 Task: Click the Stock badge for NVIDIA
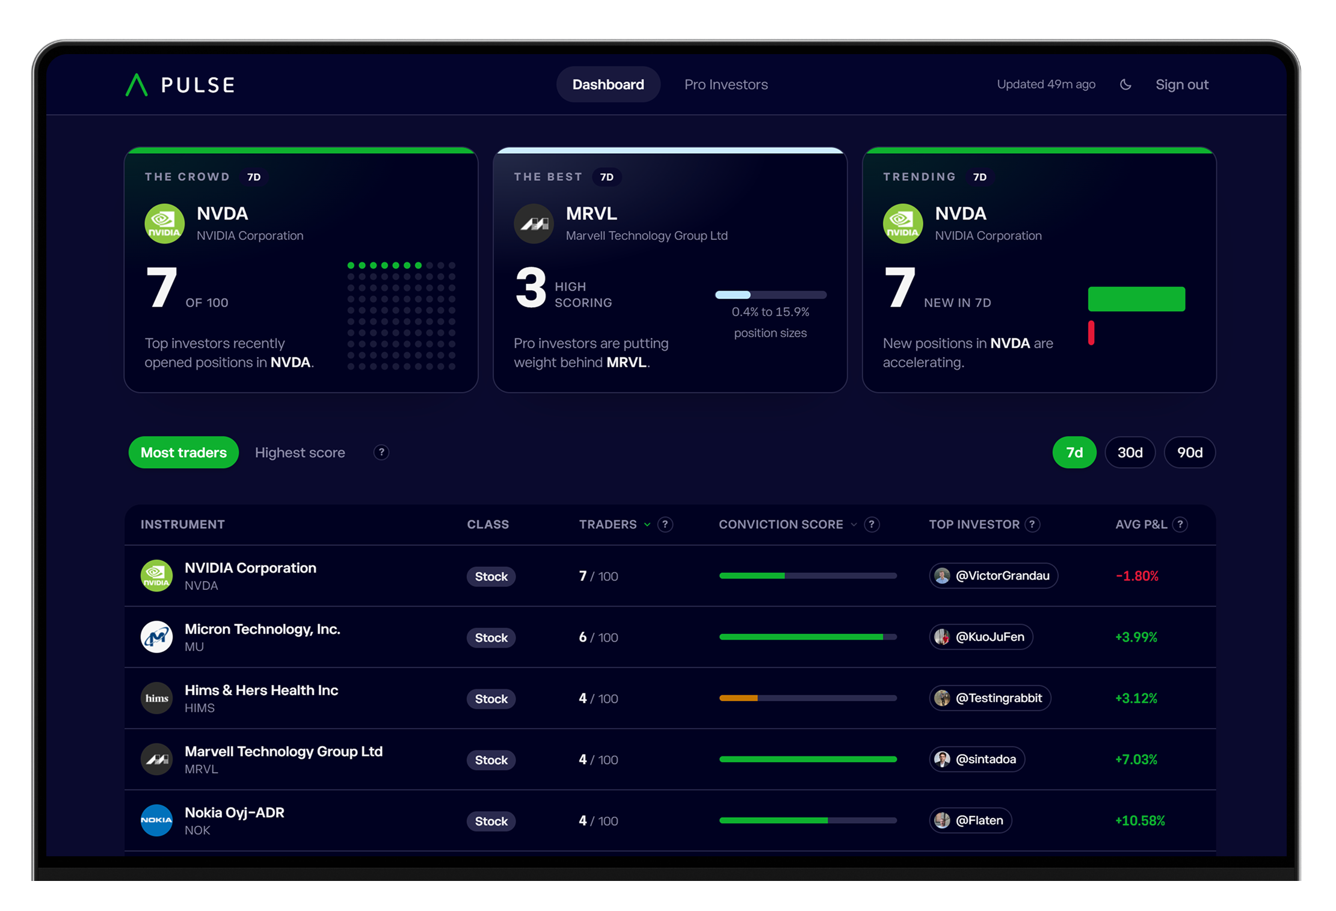click(x=491, y=576)
